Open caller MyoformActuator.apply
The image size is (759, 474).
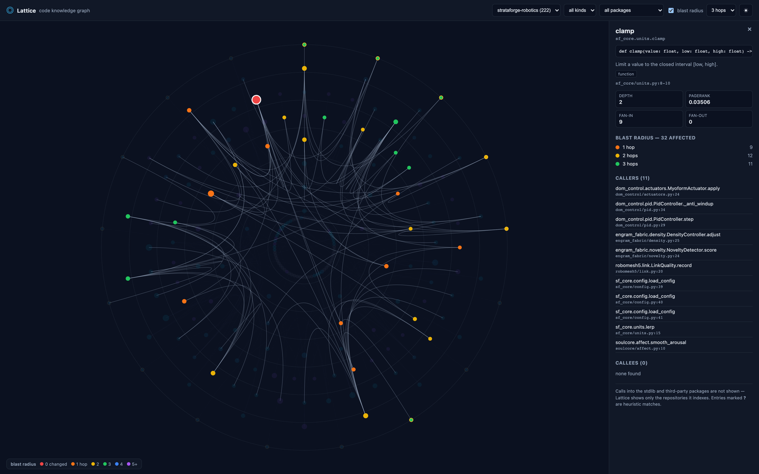coord(684,191)
